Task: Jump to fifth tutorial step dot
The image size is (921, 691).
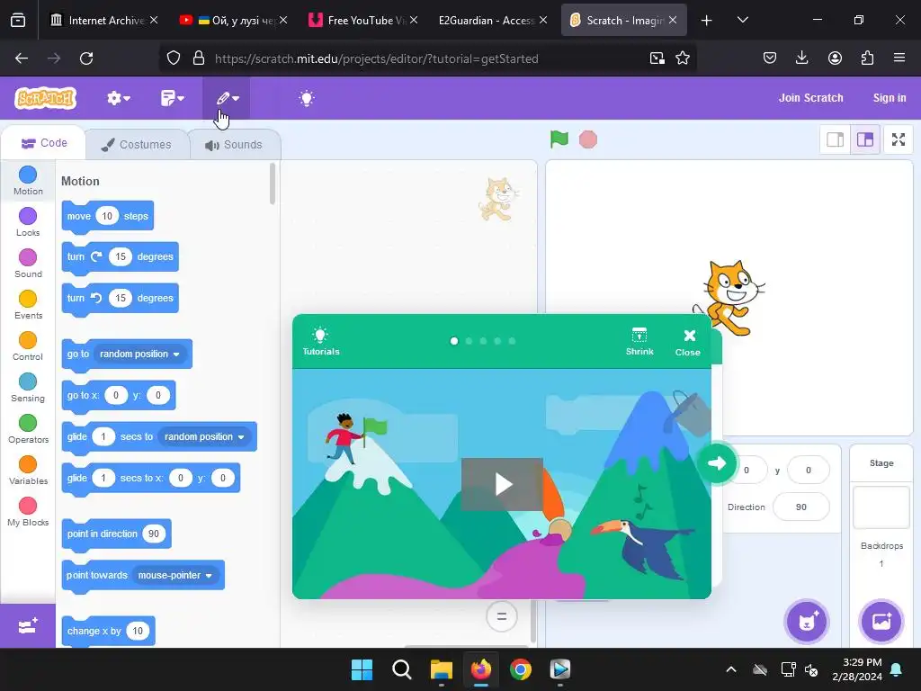Action: [512, 341]
